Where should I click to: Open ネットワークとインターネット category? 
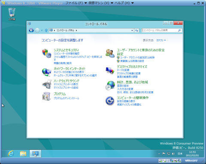[70, 69]
